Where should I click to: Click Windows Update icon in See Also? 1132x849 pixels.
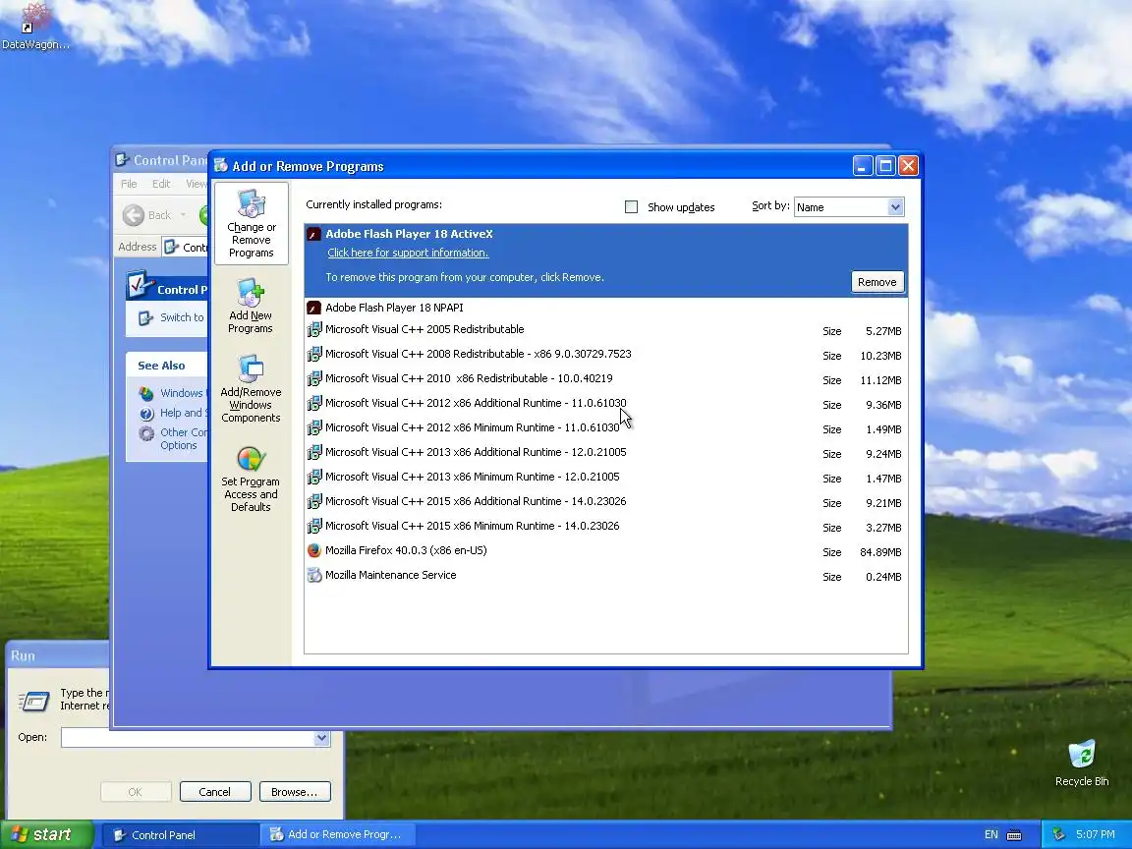pos(146,393)
